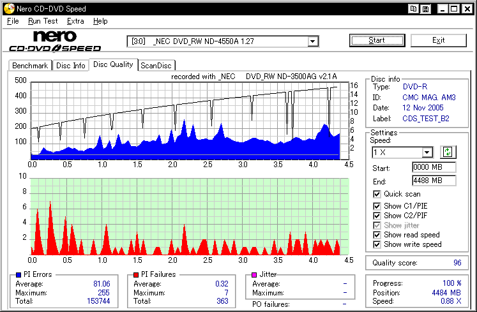Toggle Show C1/PIE checkbox
Viewport: 477px width, 312px height.
pos(377,206)
